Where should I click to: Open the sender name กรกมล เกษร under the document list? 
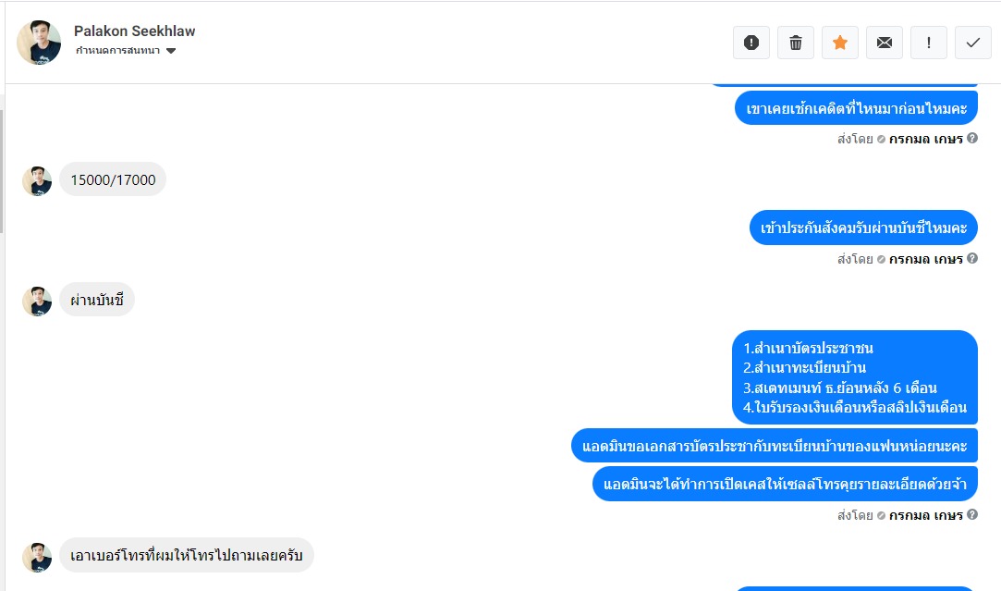click(925, 515)
